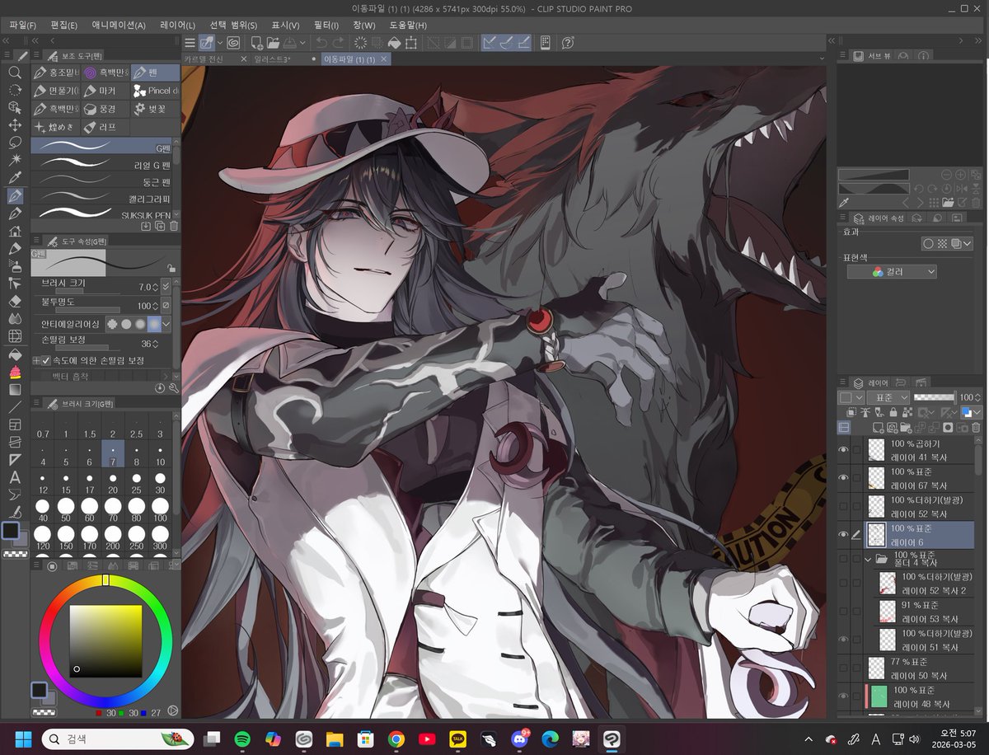Screen dimensions: 989x755
Task: Choose brush size 15 preset
Action: [x=67, y=485]
